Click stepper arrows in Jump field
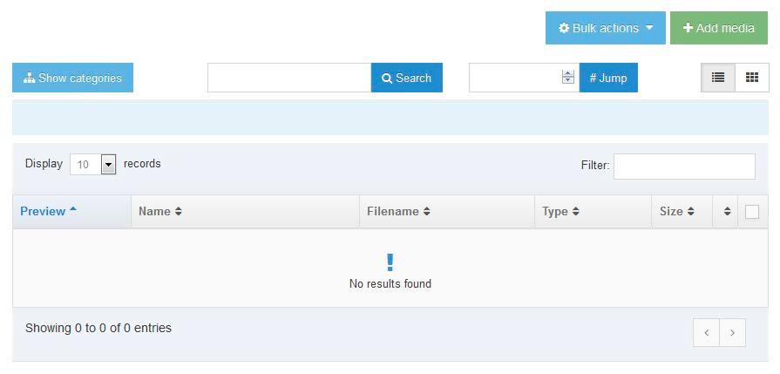780x374 pixels. [567, 78]
